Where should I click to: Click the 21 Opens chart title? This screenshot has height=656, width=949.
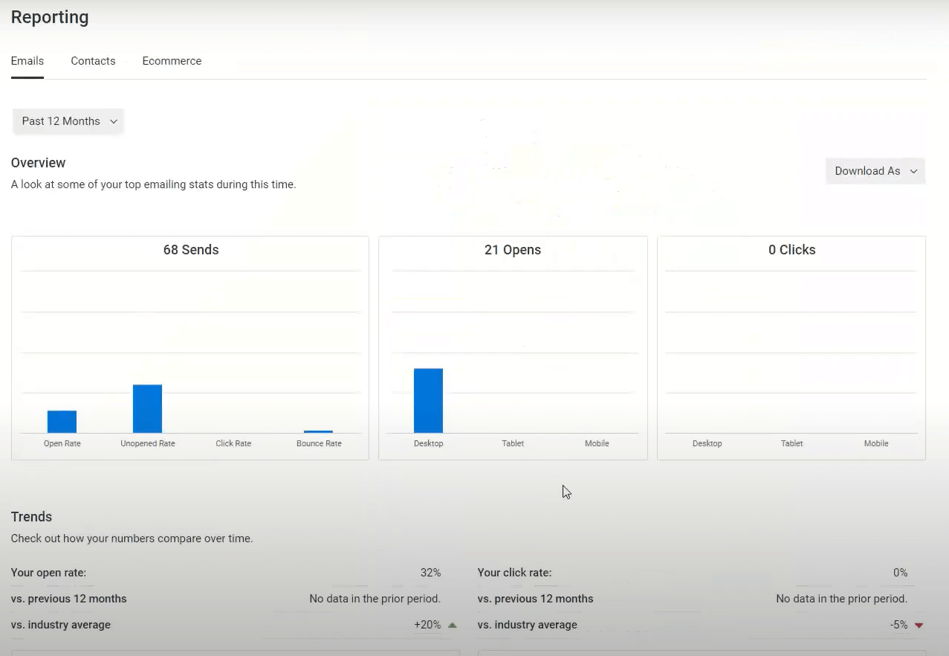(513, 250)
